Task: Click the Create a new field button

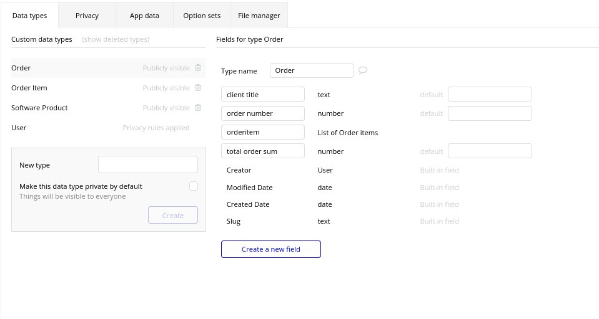Action: pos(270,249)
